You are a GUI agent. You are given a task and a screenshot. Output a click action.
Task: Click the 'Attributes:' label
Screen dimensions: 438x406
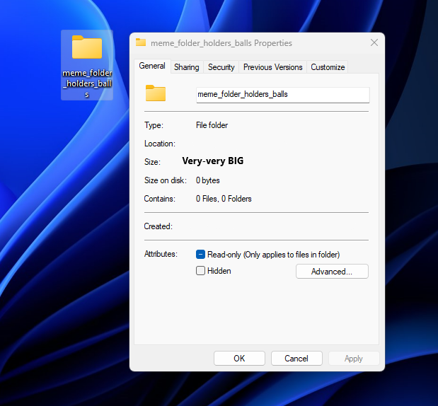tap(161, 254)
